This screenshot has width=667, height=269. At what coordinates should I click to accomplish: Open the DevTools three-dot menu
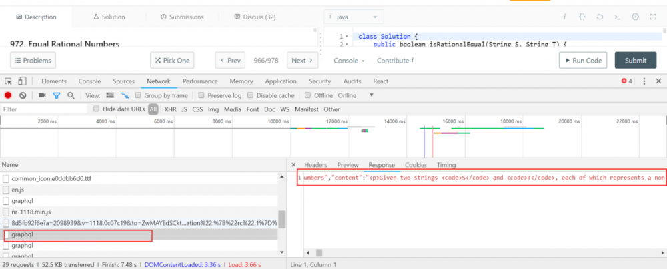tap(644, 81)
